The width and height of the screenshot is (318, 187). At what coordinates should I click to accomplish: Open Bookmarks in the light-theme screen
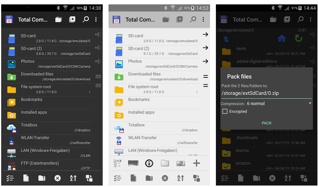tap(155, 102)
